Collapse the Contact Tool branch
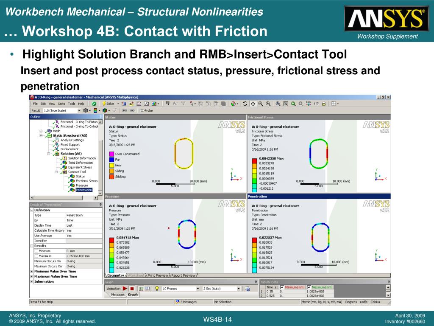Viewport: 434px width, 326px height. click(x=56, y=172)
